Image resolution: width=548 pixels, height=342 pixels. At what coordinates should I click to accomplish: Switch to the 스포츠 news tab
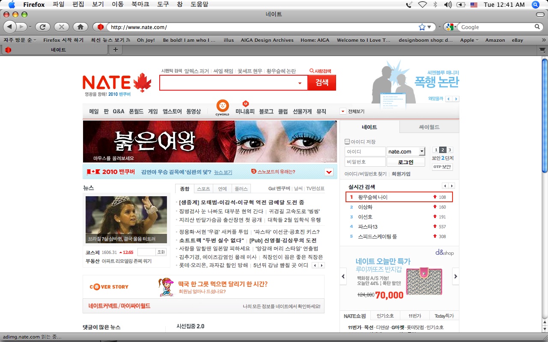pyautogui.click(x=203, y=189)
